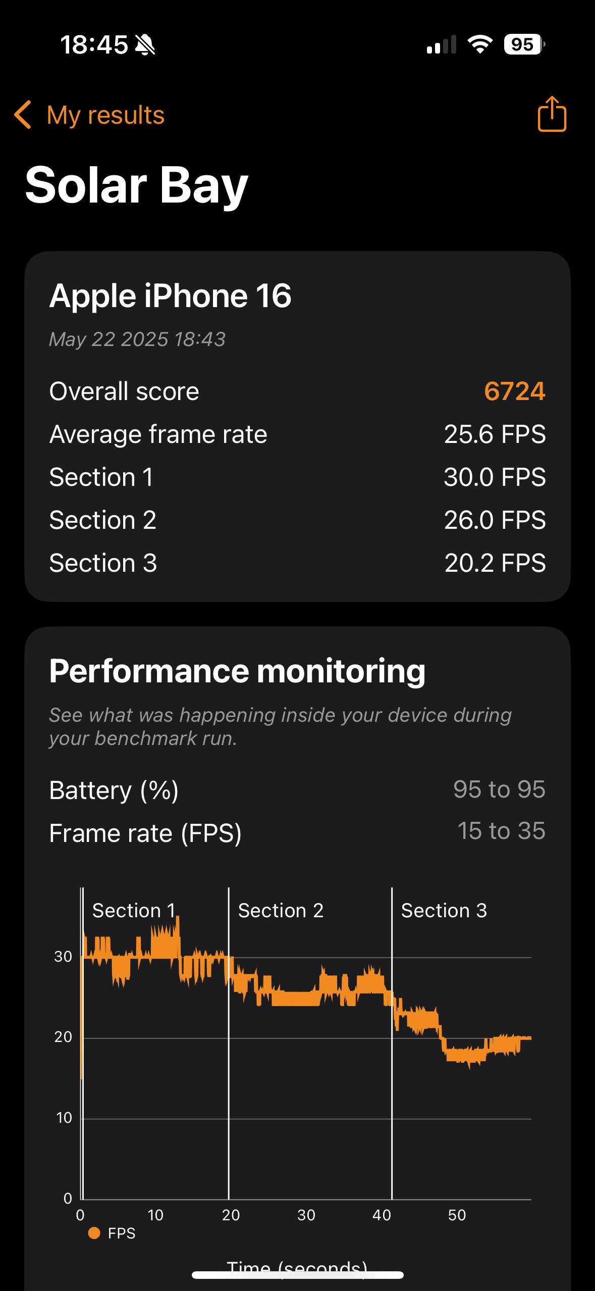Tap the Section 1 FPS row
The height and width of the screenshot is (1291, 595).
click(x=297, y=477)
